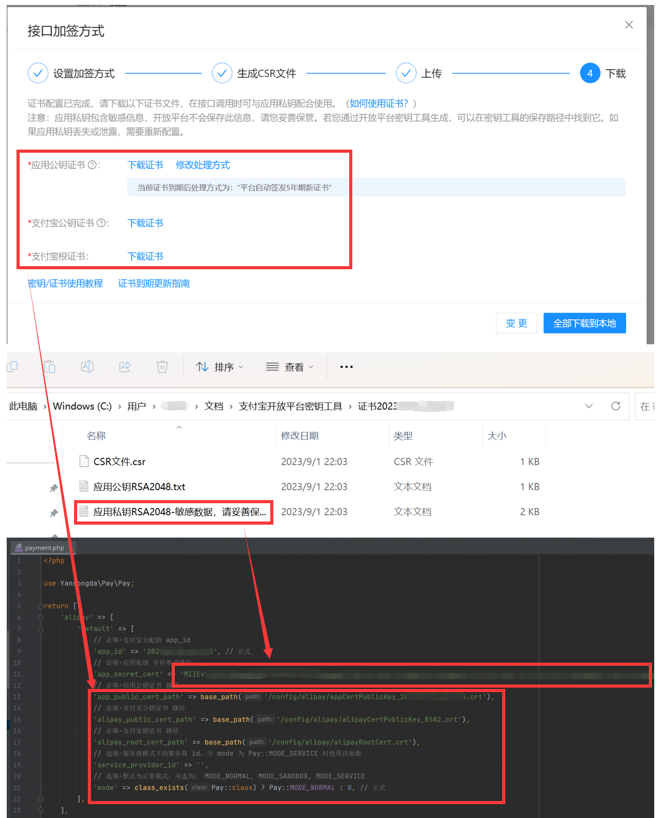Viewport: 656px width, 818px height.
Task: Click the step 4 下载 number circle
Action: coord(590,73)
